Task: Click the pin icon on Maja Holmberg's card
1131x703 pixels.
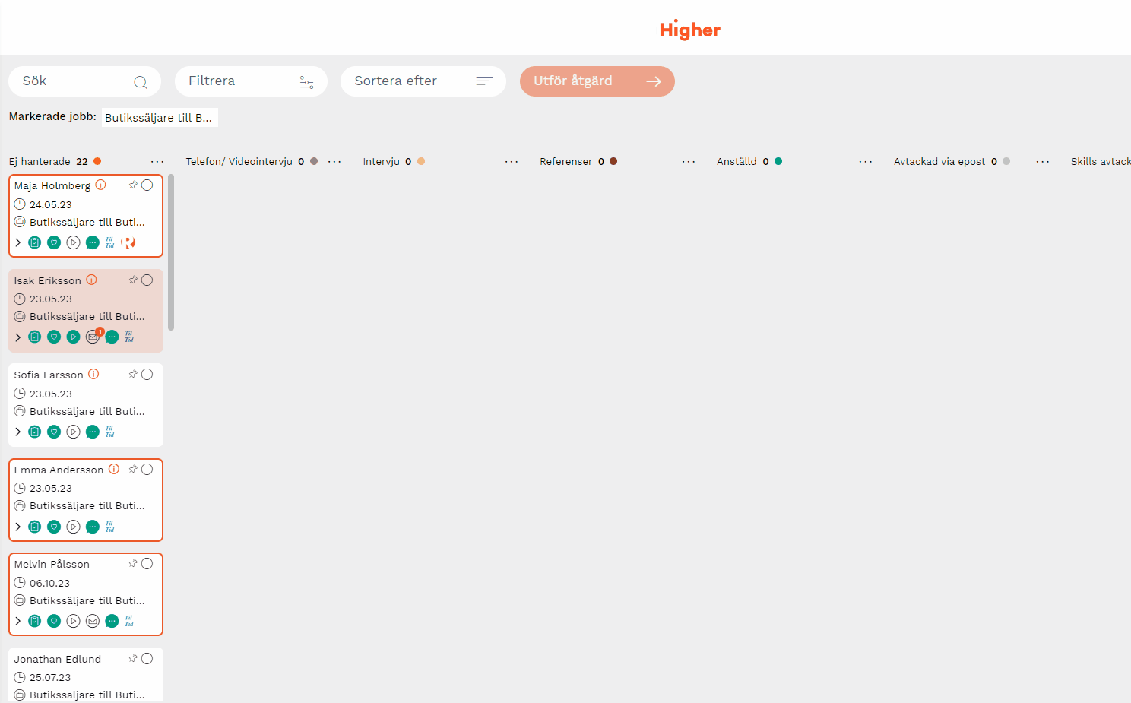Action: pos(133,185)
